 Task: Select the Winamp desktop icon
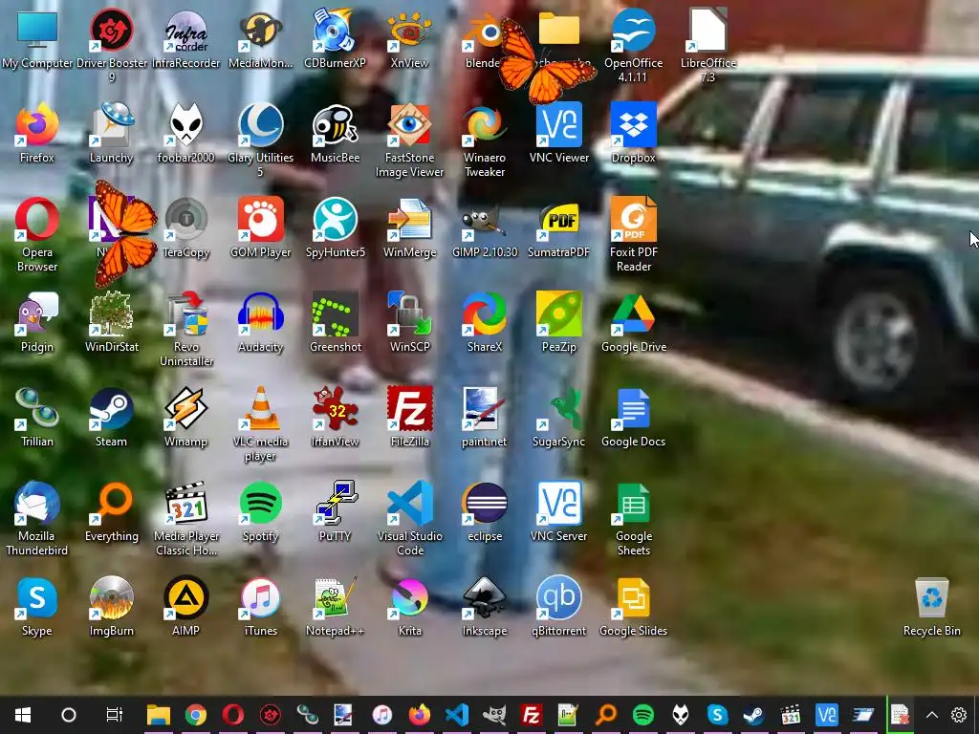185,417
